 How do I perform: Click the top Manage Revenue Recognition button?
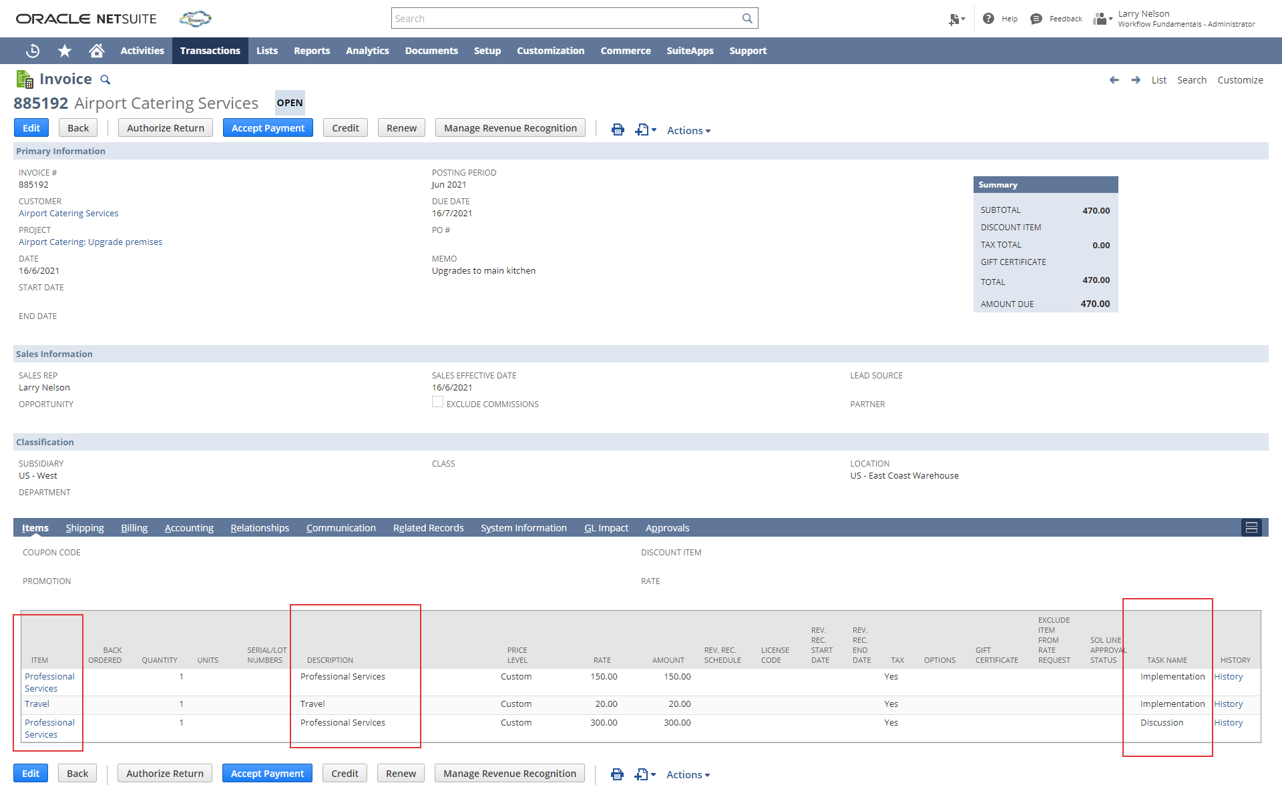(x=510, y=128)
